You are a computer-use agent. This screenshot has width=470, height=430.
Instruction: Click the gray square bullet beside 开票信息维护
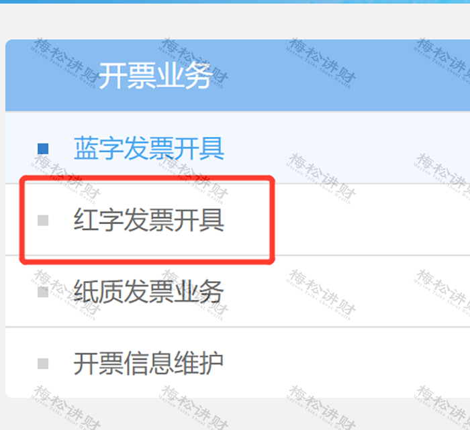(43, 364)
